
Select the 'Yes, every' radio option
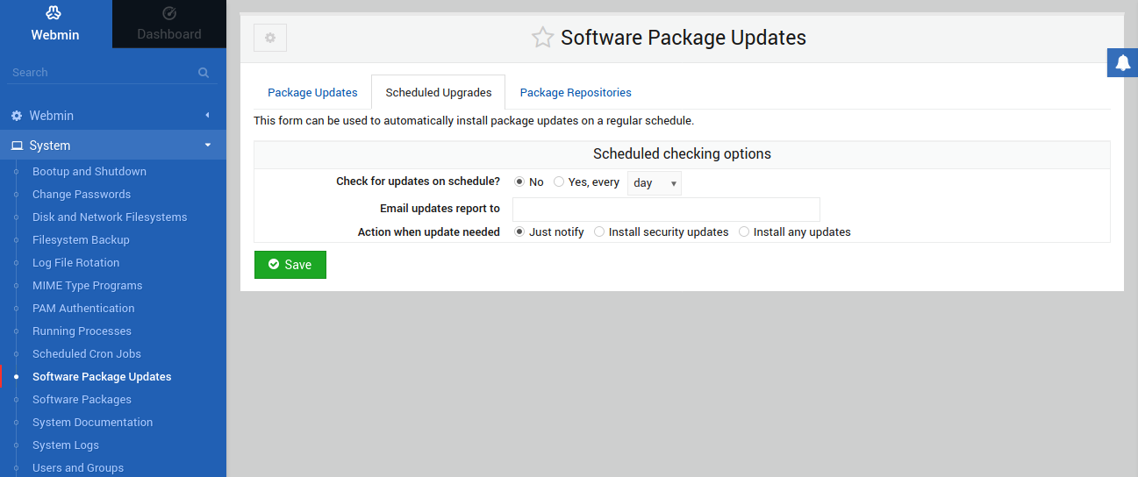[559, 182]
